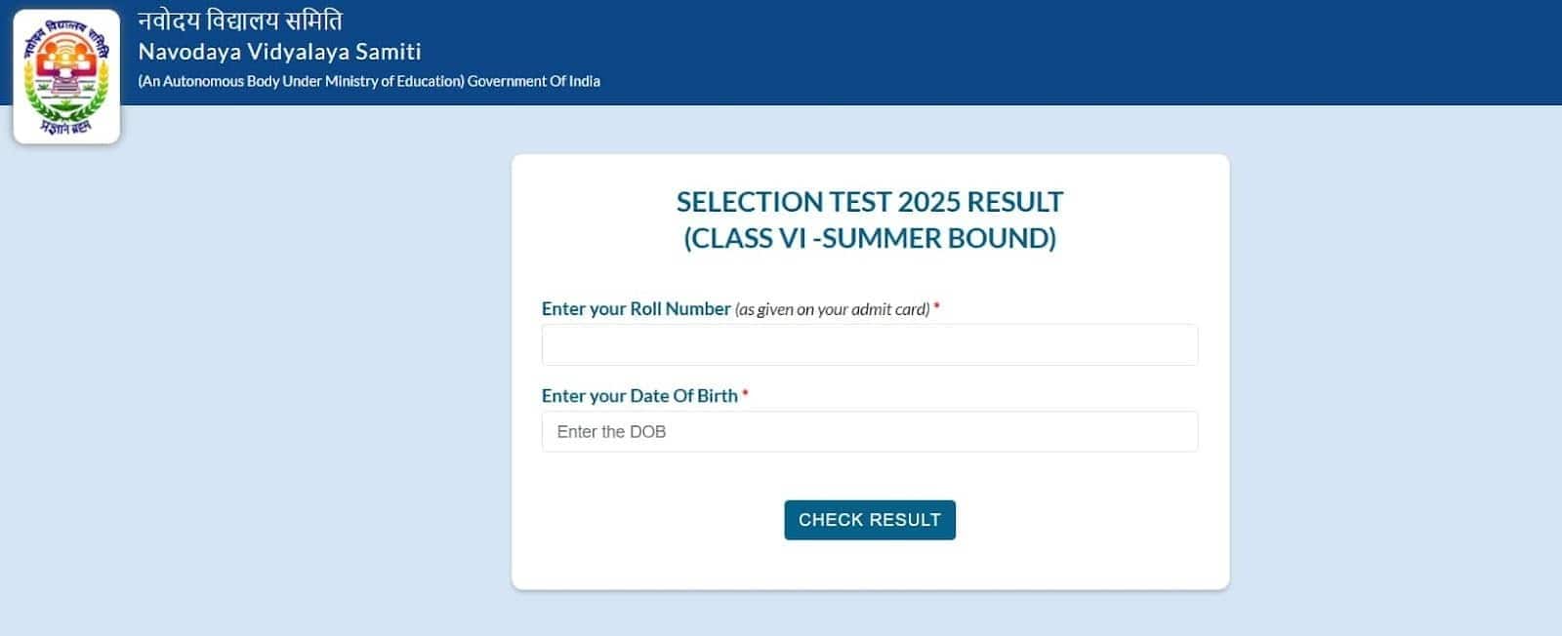Screen dimensions: 1562x636
Task: Click '(as given on your admit card)' text
Action: [831, 309]
